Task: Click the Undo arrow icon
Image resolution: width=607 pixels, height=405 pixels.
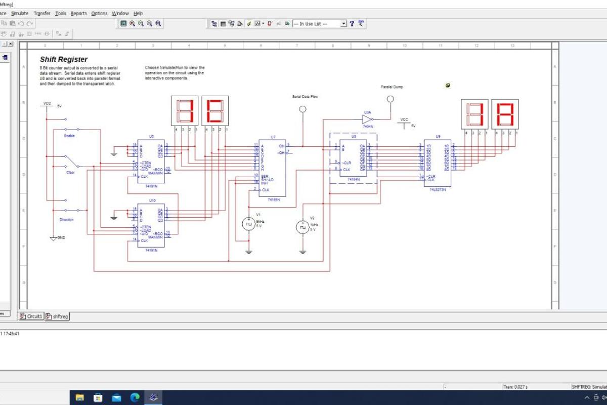Action: click(x=21, y=23)
